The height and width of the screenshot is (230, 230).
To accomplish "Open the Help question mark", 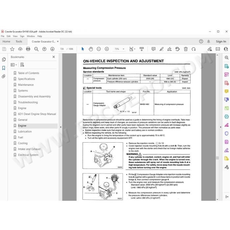I will [x=201, y=41].
